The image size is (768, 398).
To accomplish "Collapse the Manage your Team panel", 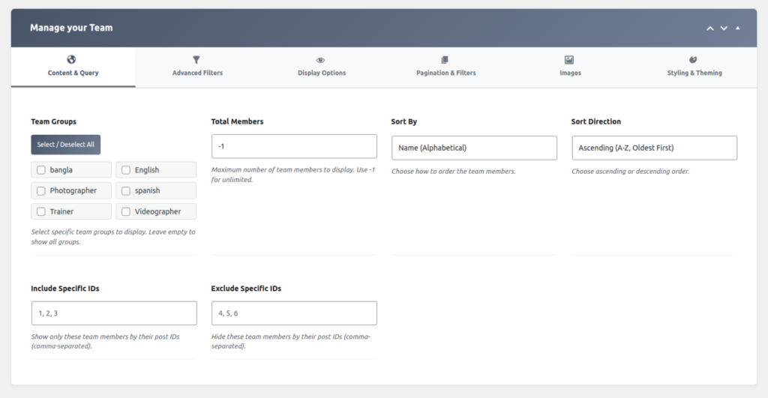I will tap(738, 28).
